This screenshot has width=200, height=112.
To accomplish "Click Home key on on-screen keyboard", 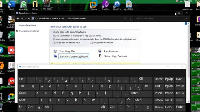I will click(x=159, y=80).
